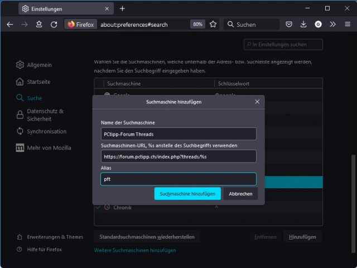Open the Pocket save icon
The width and height of the screenshot is (357, 268).
(289, 25)
